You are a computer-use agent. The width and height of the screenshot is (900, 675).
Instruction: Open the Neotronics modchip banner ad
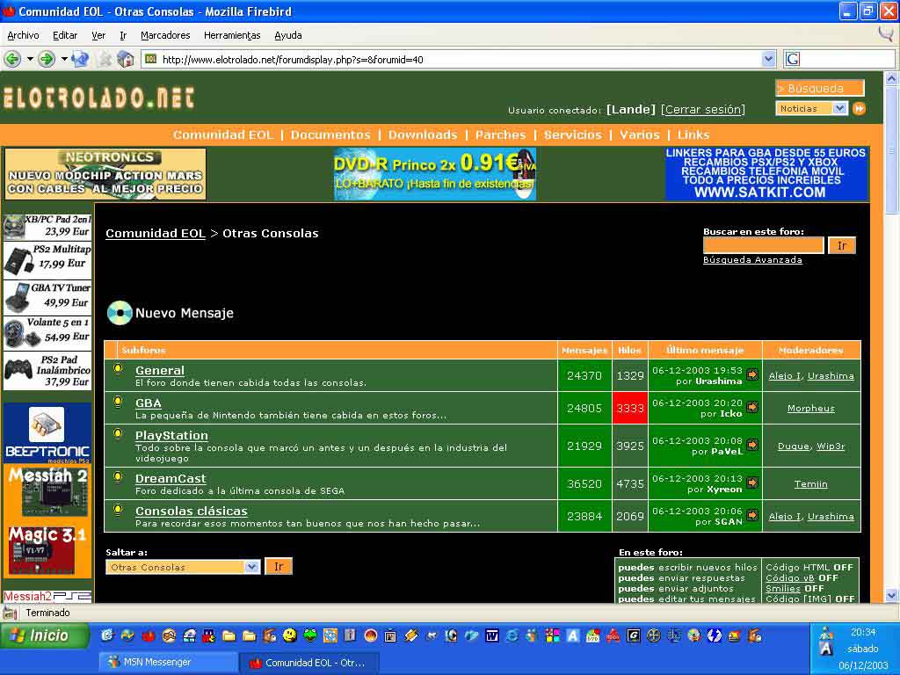[105, 174]
